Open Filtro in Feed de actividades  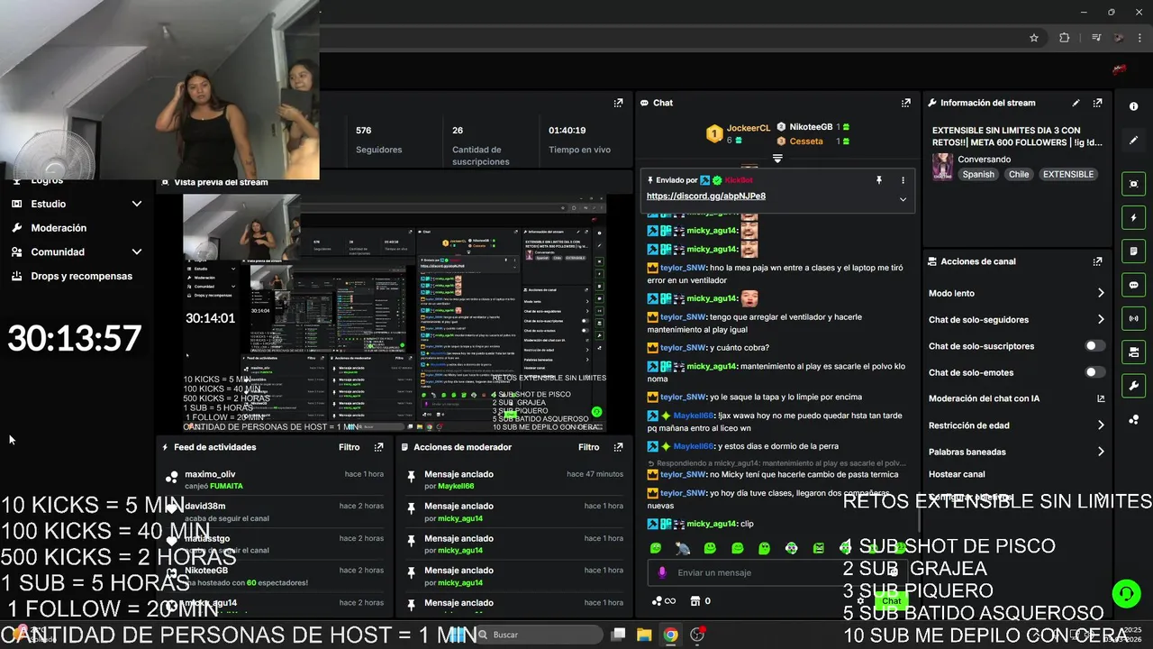(349, 447)
